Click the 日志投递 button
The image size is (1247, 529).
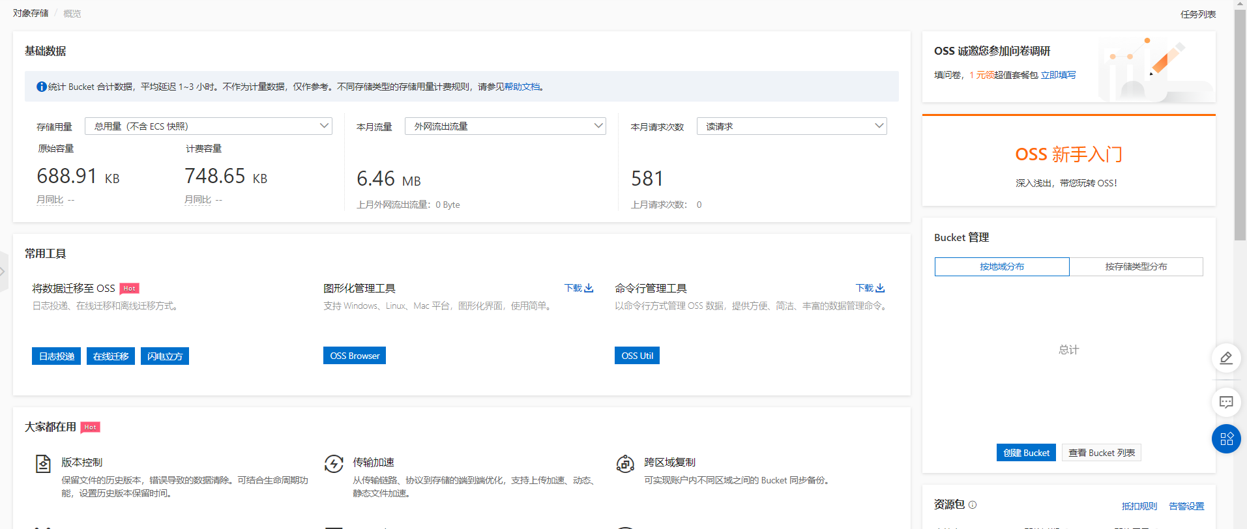tap(57, 356)
